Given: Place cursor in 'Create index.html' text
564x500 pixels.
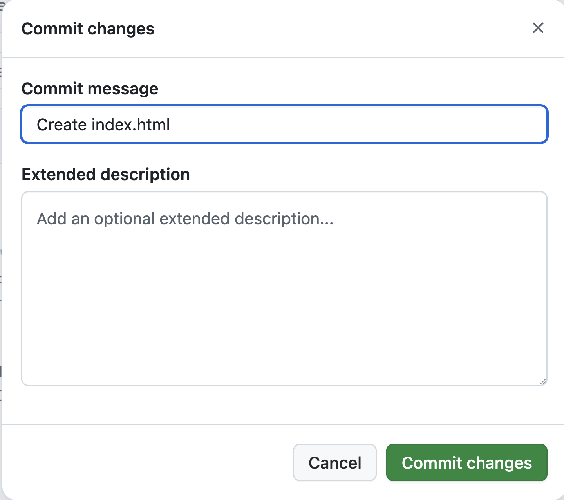Looking at the screenshot, I should click(x=103, y=125).
